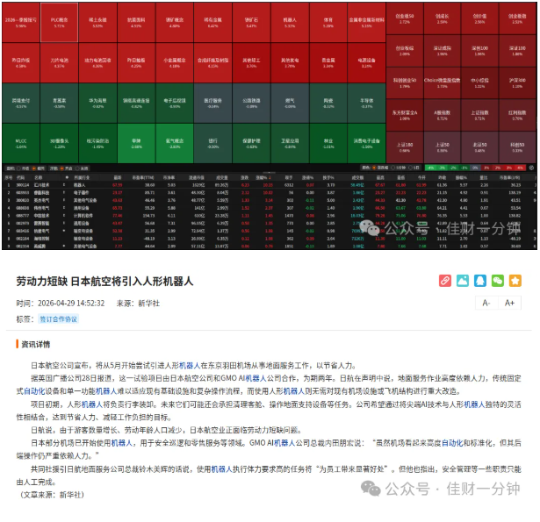Click the -4% green legend swatch
Viewport: 540px width, 522px height.
[430, 168]
